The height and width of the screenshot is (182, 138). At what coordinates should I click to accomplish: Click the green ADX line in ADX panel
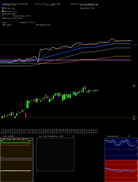coord(15,143)
